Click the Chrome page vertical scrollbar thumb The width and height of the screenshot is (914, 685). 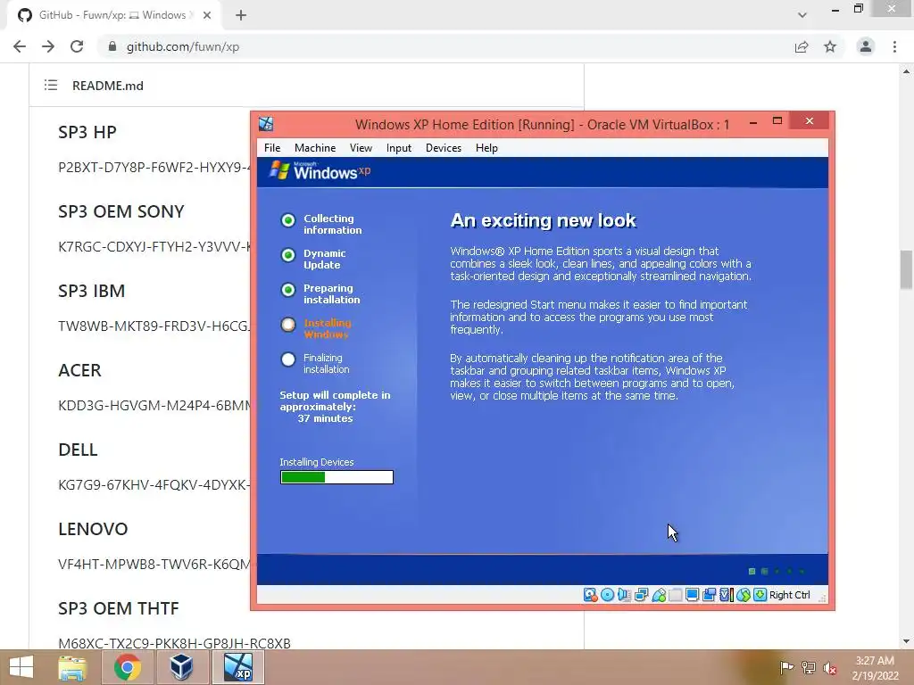click(906, 269)
